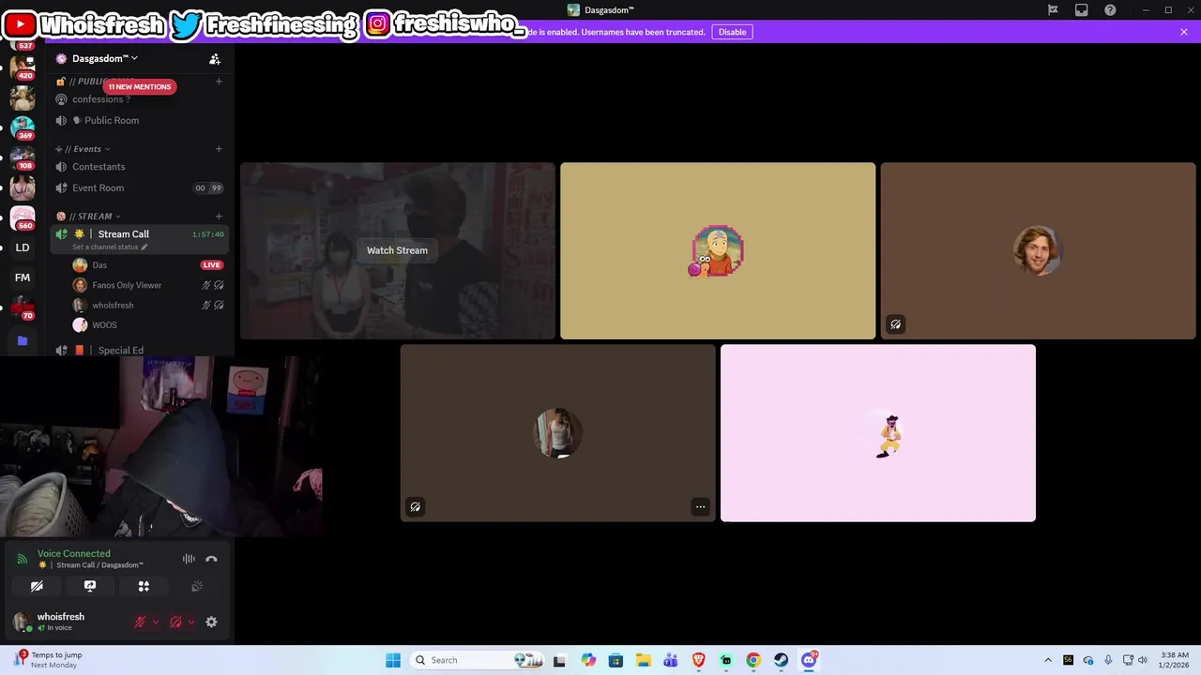This screenshot has width=1201, height=675.
Task: Open more options on the lower-left tile
Action: (700, 507)
